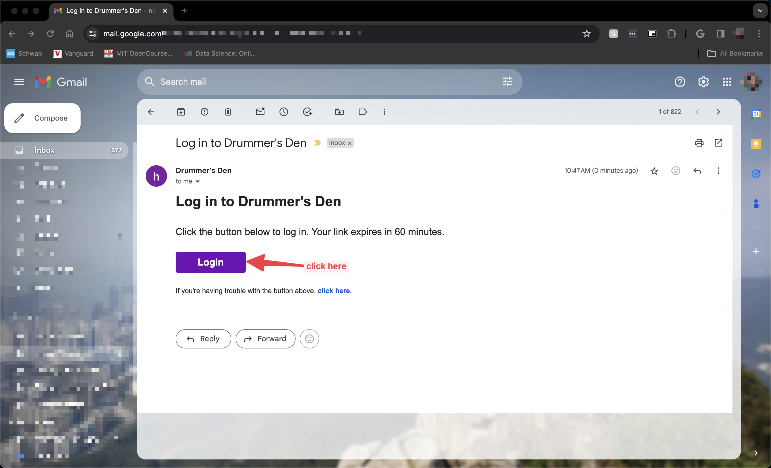Viewport: 771px width, 468px height.
Task: Open the message's three-dot More menu
Action: [x=719, y=171]
